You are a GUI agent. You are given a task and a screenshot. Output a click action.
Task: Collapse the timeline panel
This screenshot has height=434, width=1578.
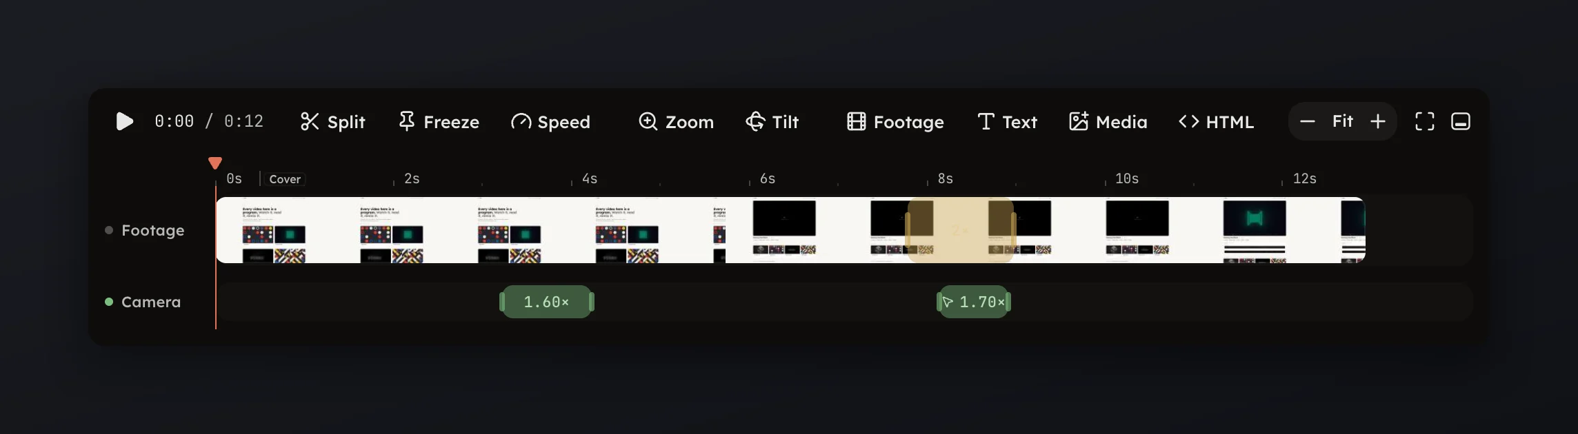point(1461,121)
